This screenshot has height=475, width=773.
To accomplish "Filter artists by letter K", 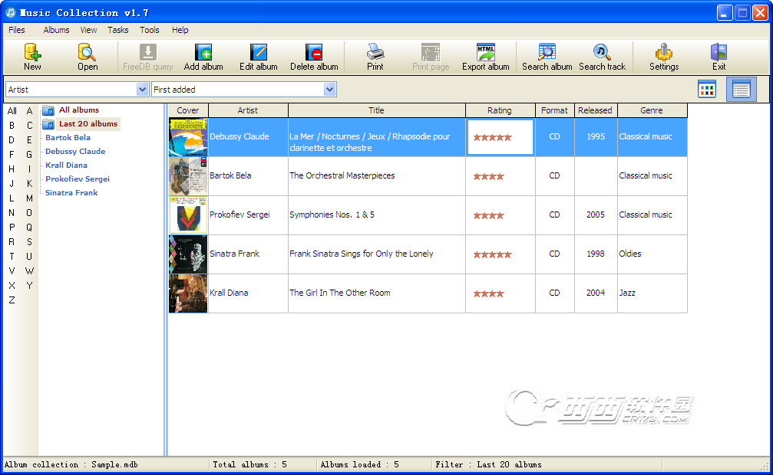I will coord(30,184).
